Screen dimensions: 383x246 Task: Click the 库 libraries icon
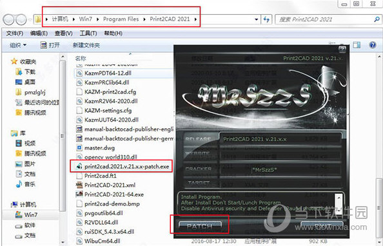point(14,133)
